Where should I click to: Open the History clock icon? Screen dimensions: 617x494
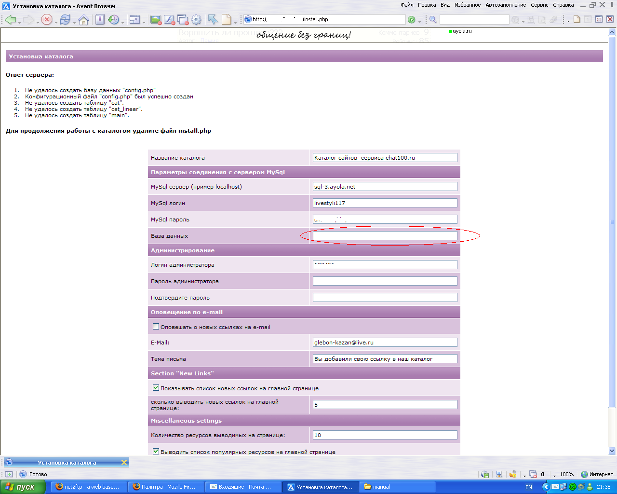coord(113,20)
